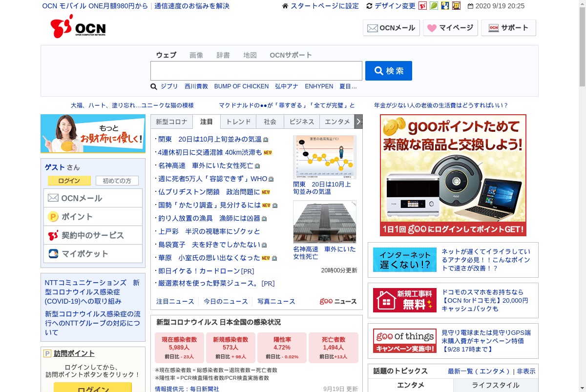Click the デザイン変更 link
Image resolution: width=586 pixels, height=392 pixels.
pyautogui.click(x=395, y=6)
